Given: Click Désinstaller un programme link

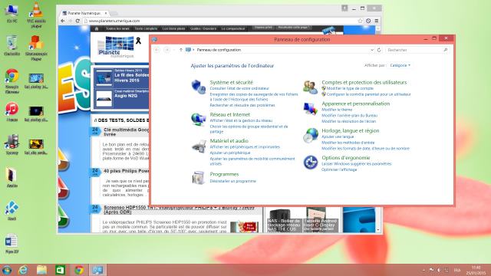Looking at the screenshot, I should tap(233, 181).
